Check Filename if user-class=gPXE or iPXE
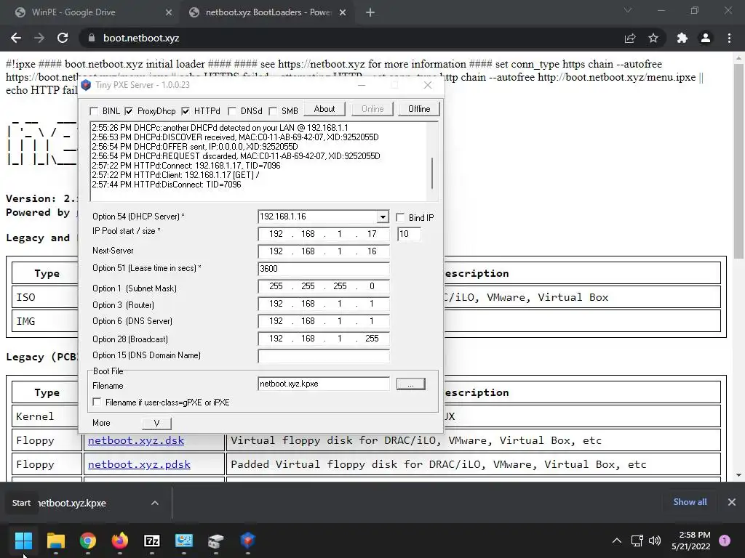Screen dimensions: 745x558 (x=97, y=402)
